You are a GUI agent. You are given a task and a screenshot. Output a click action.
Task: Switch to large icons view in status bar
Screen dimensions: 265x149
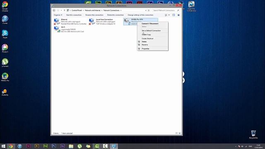point(180,133)
